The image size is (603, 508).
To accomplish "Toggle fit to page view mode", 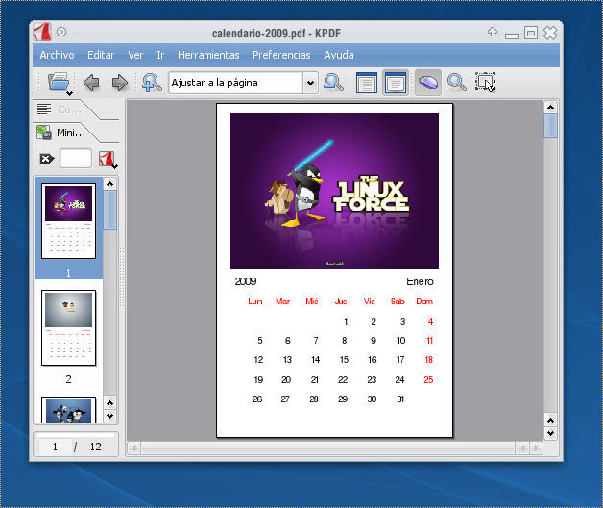I will (395, 83).
